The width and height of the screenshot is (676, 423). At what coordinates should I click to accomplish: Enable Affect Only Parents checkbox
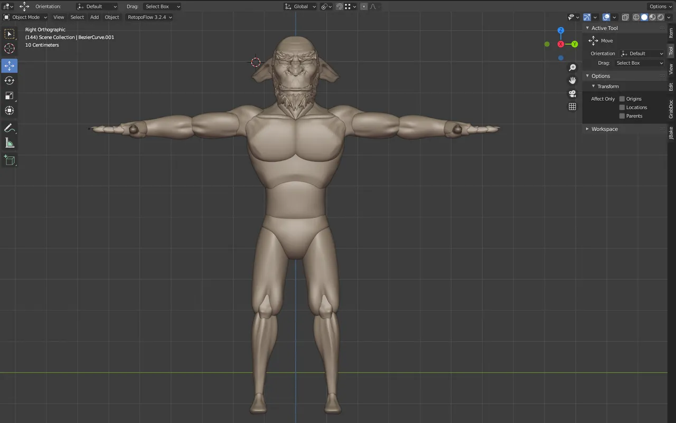point(622,116)
